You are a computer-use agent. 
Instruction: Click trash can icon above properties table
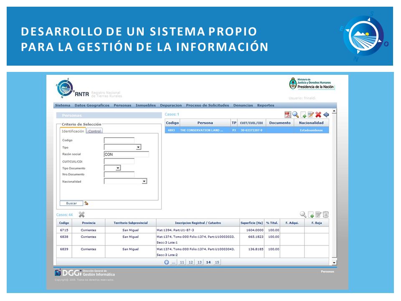325,214
